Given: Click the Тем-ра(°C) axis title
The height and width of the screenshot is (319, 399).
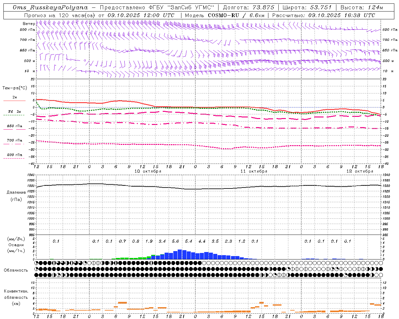Looking at the screenshot, I should point(15,88).
